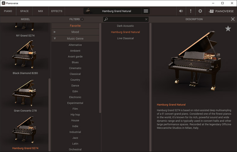Open the preset hamburger menu
This screenshot has width=237, height=152.
coord(146,11)
